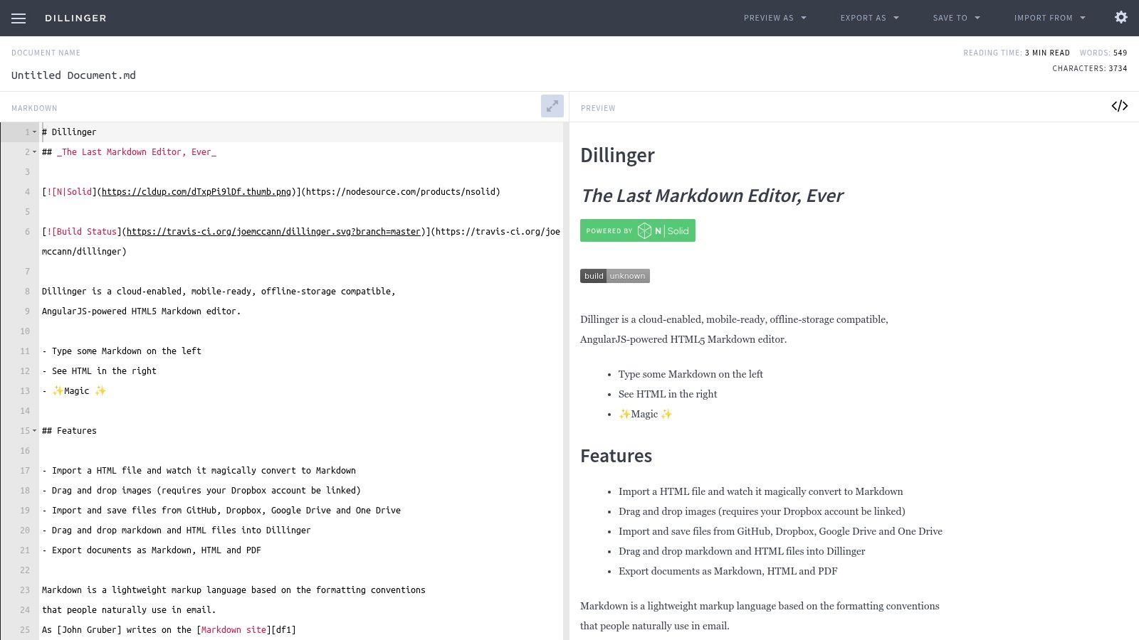Click the N|Solid powered-by badge

[637, 230]
